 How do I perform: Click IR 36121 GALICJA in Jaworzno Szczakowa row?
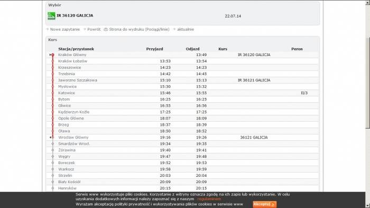click(254, 80)
